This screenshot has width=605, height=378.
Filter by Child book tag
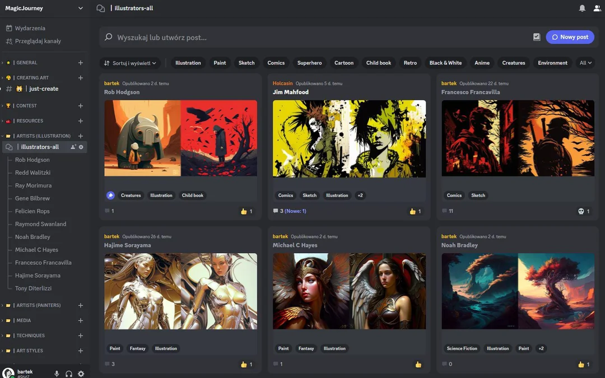379,63
